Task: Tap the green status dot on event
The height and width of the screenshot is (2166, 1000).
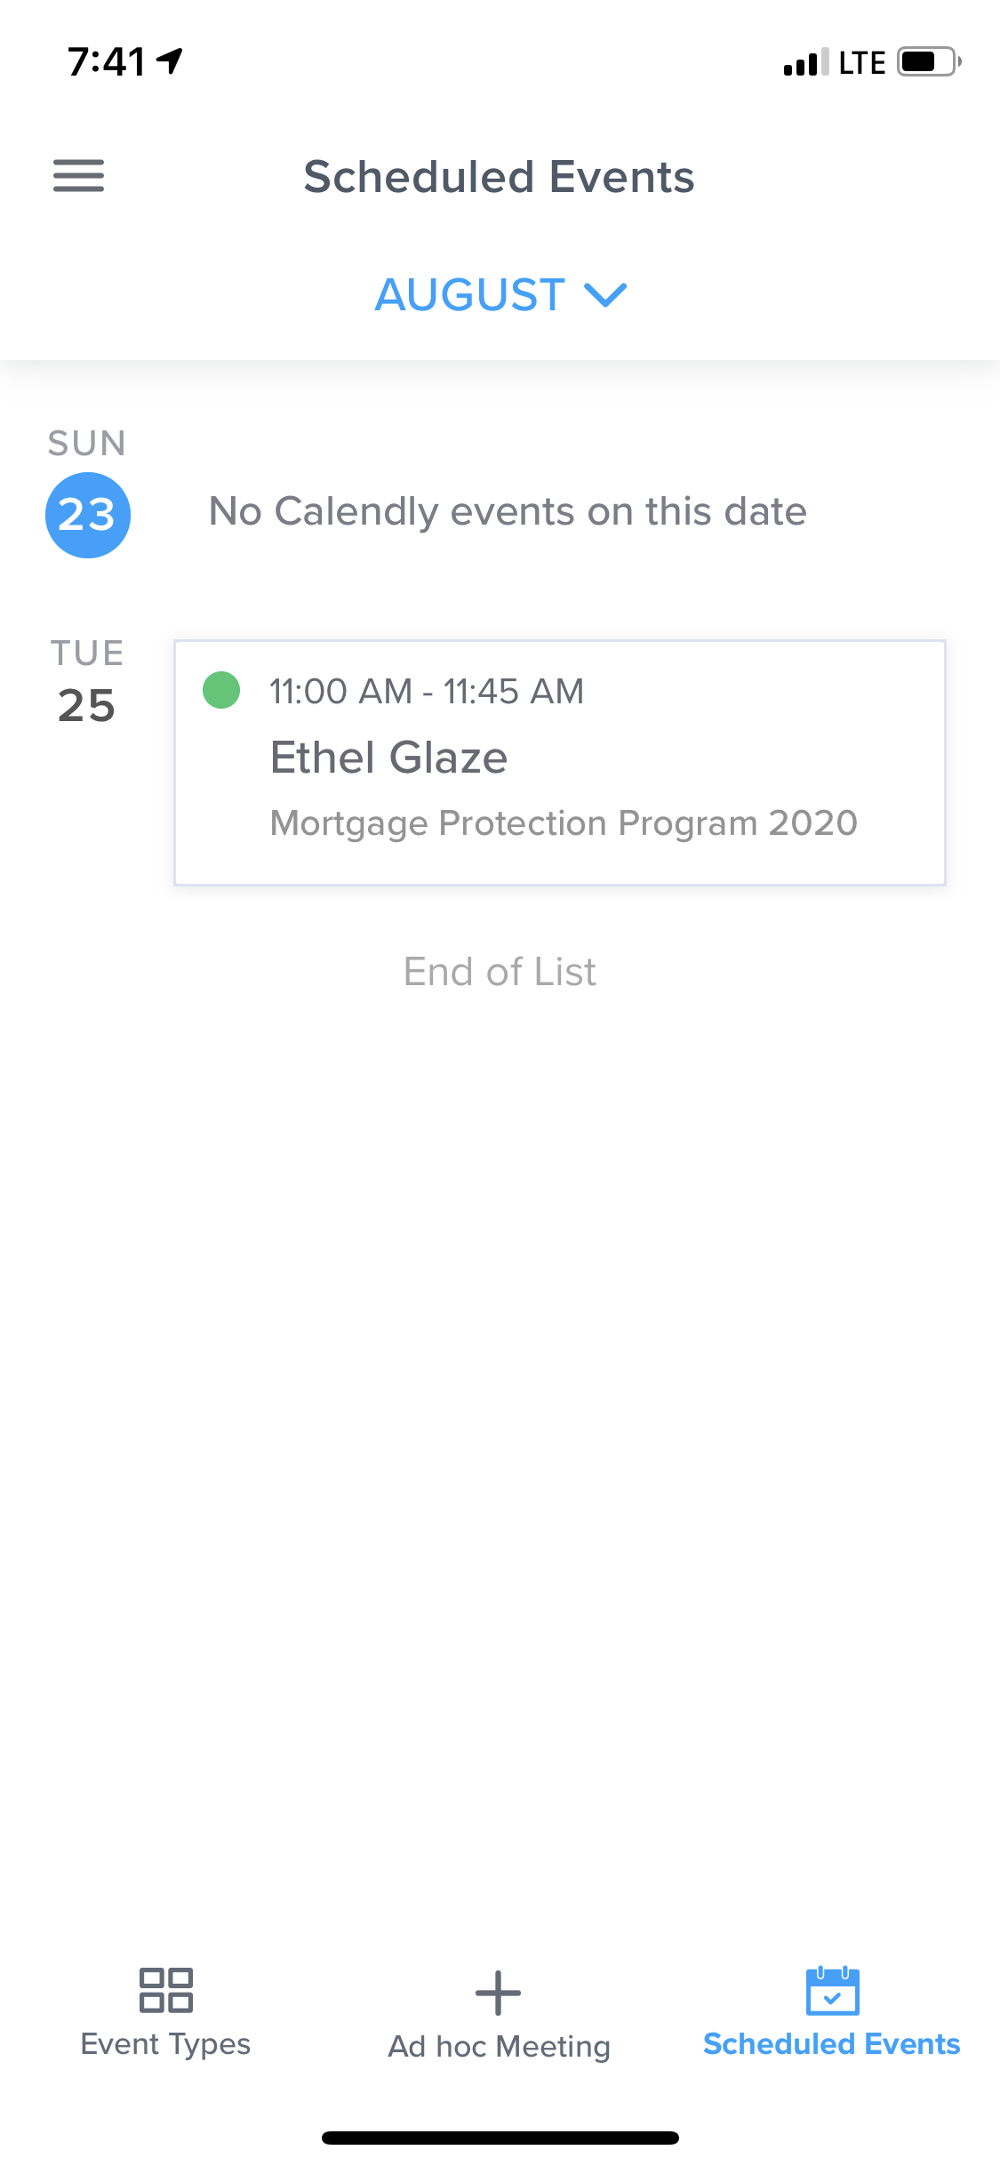Action: click(221, 690)
